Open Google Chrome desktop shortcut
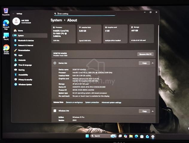This screenshot has width=189, height=143. [x=6, y=49]
